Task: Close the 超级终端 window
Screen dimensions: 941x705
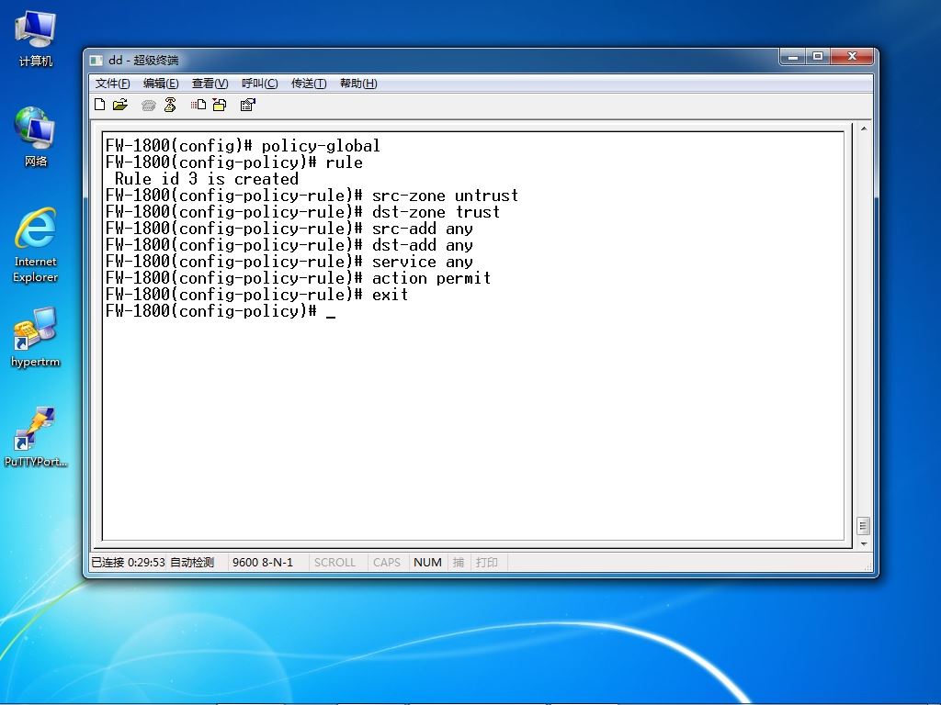Action: click(x=852, y=57)
